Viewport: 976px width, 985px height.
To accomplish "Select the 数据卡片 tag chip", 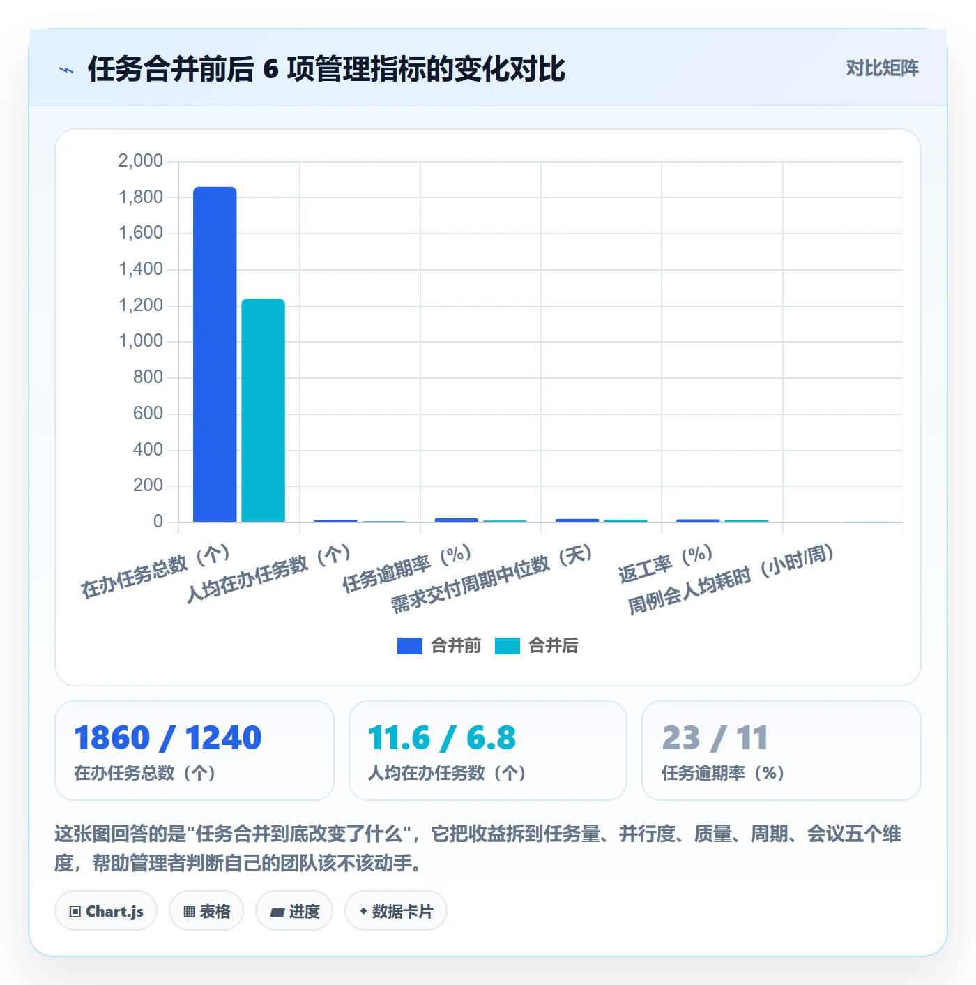I will click(396, 911).
